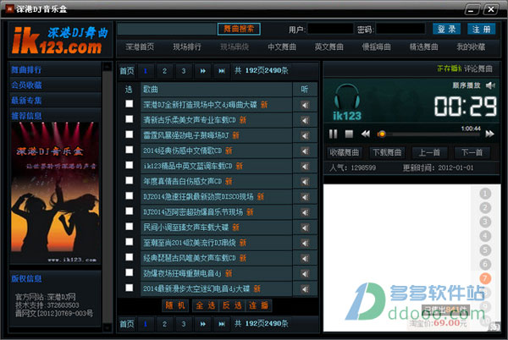Open the 慢摇嗨曲 tab
The image size is (508, 340).
point(377,47)
